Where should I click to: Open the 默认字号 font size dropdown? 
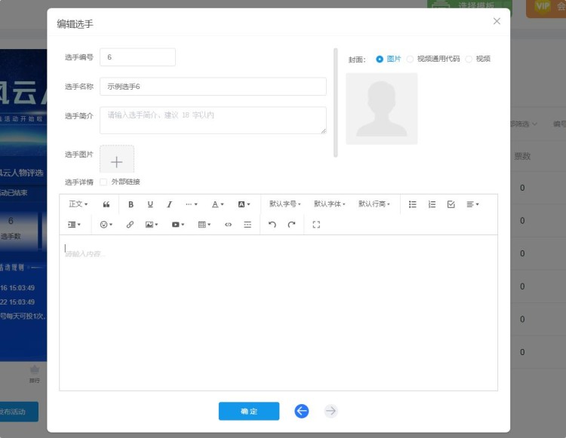tap(285, 204)
